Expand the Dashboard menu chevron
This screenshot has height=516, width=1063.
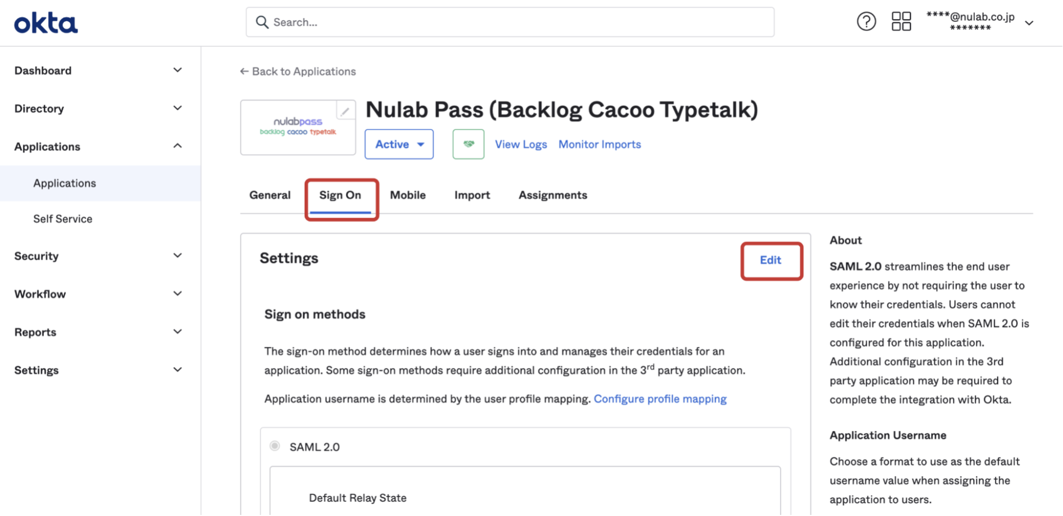178,70
